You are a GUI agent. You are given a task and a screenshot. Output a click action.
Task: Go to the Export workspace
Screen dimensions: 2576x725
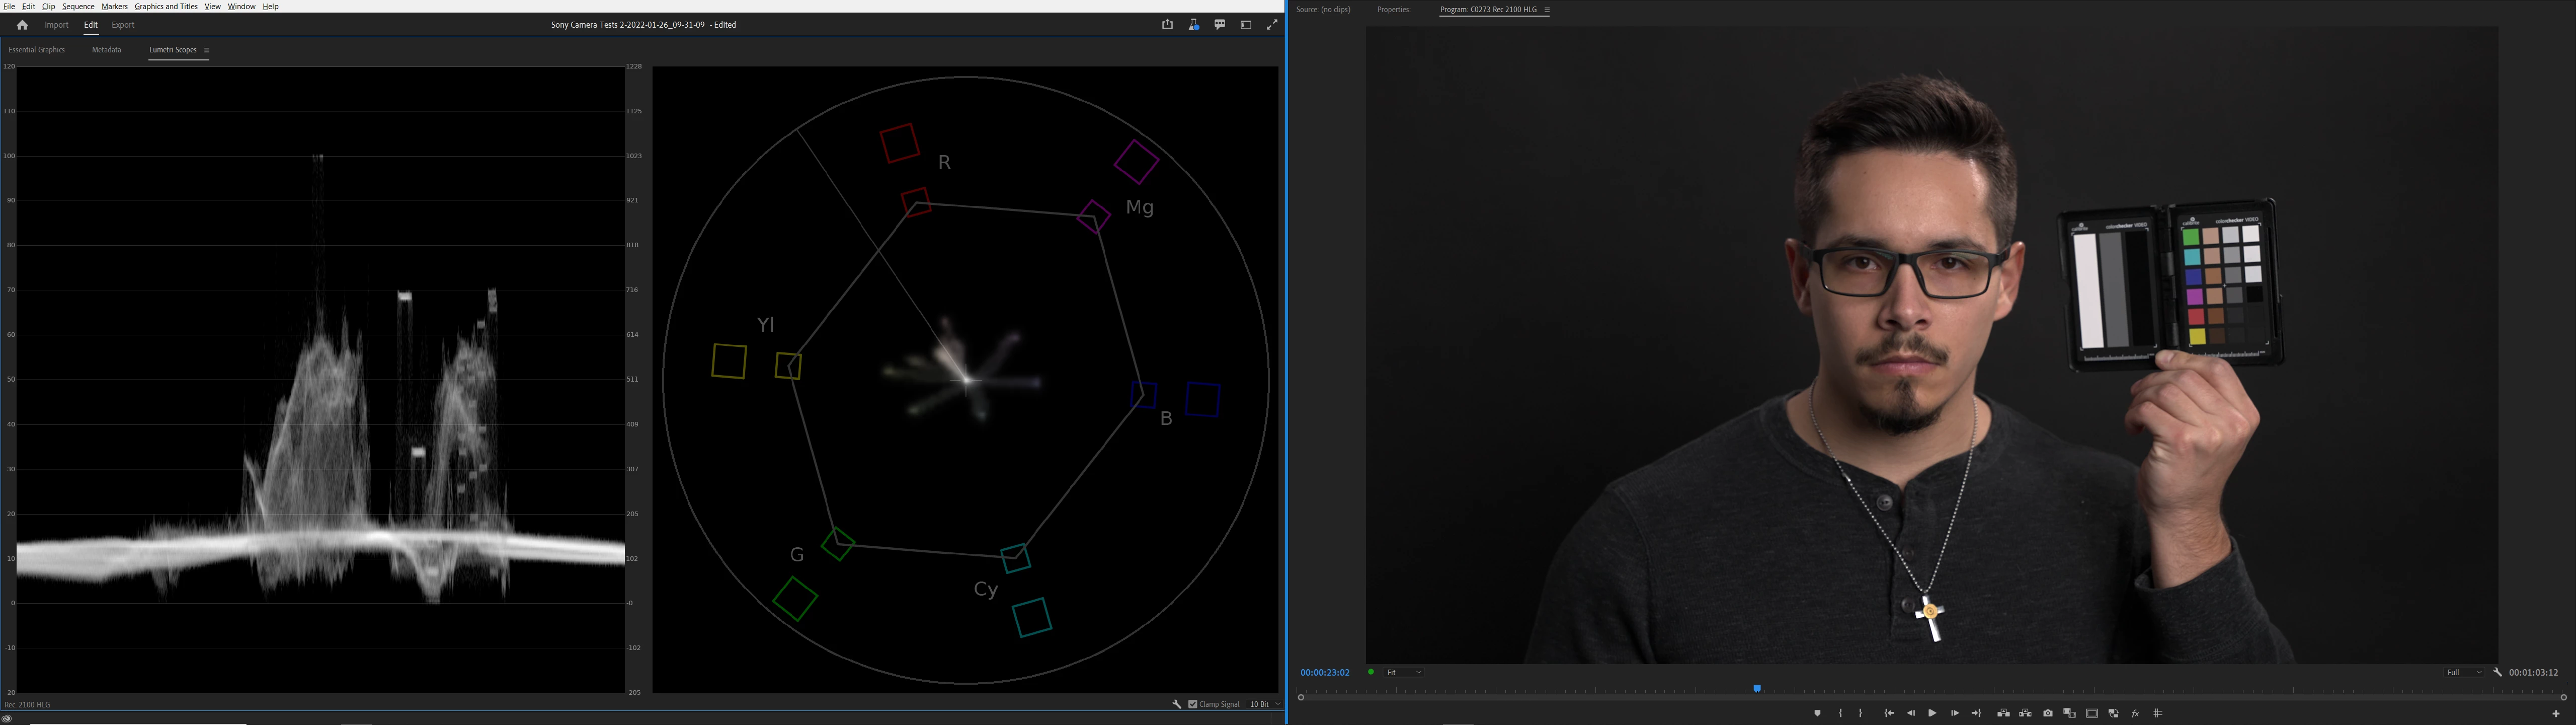123,25
